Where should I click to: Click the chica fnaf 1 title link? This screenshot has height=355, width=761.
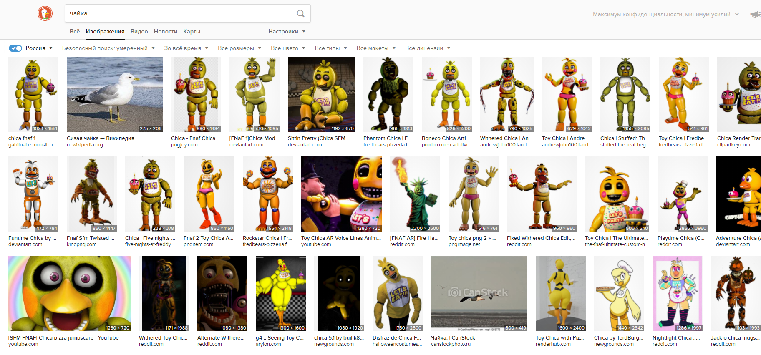[22, 138]
